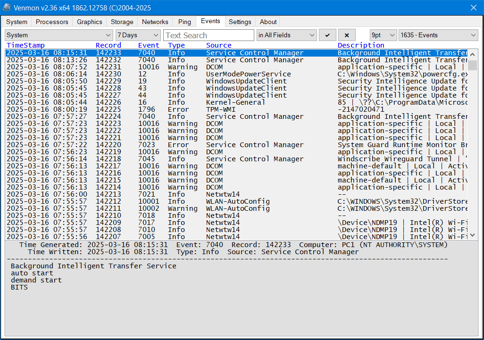Open the About tab
This screenshot has width=484, height=340.
268,22
